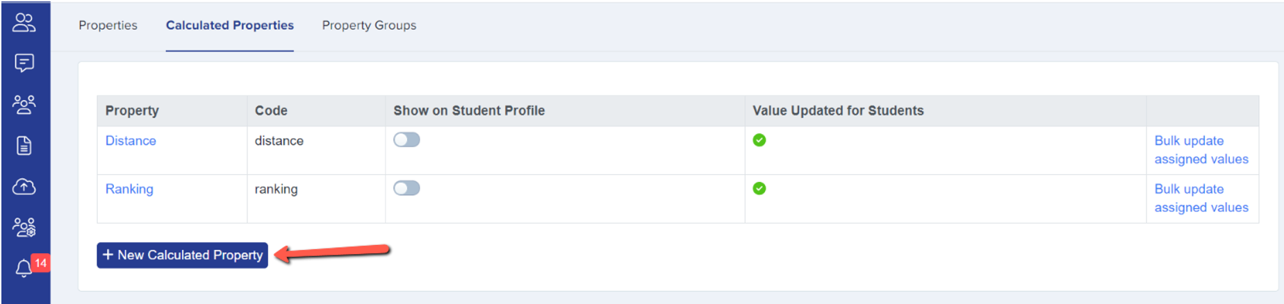Viewport: 1284px width, 304px height.
Task: Switch to the Properties tab
Action: (x=108, y=26)
